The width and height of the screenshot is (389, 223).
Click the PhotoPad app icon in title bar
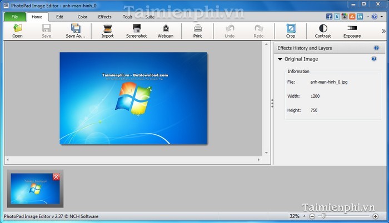click(7, 5)
